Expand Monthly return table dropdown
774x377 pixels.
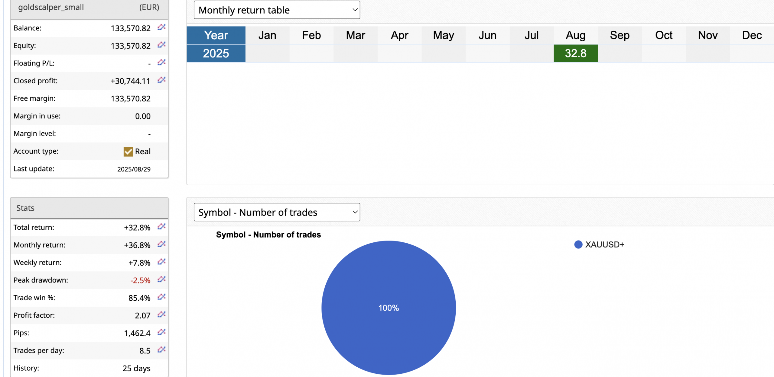pos(277,10)
